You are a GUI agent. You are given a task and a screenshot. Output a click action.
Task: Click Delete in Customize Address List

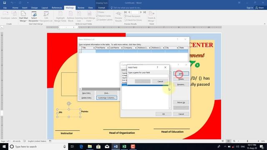pos(181,79)
